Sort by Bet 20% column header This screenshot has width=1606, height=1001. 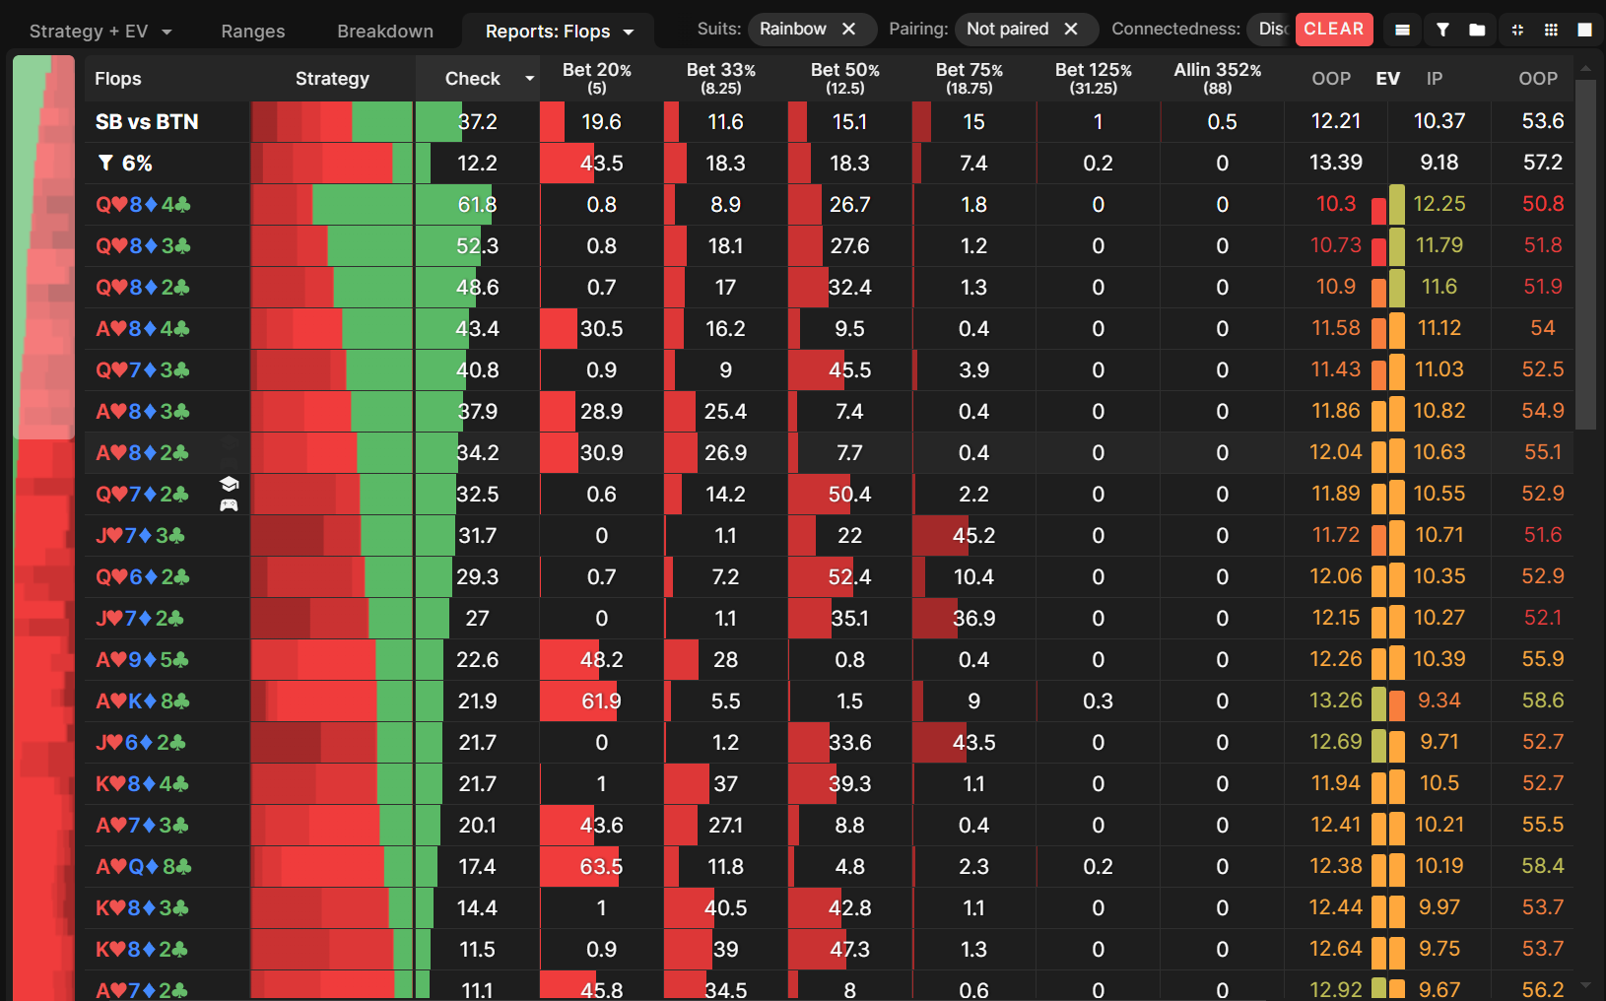(597, 78)
